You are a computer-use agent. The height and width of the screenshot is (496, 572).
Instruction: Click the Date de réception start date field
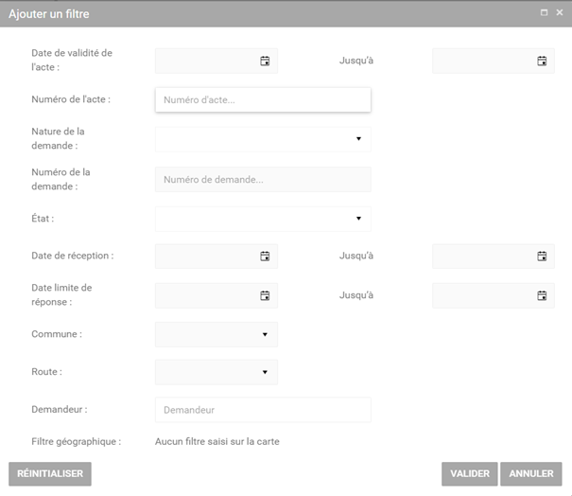[205, 256]
